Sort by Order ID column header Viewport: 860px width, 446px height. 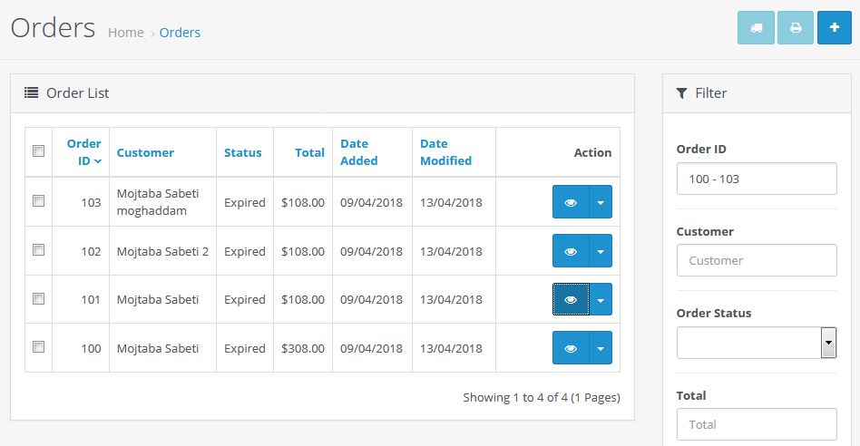click(x=84, y=151)
